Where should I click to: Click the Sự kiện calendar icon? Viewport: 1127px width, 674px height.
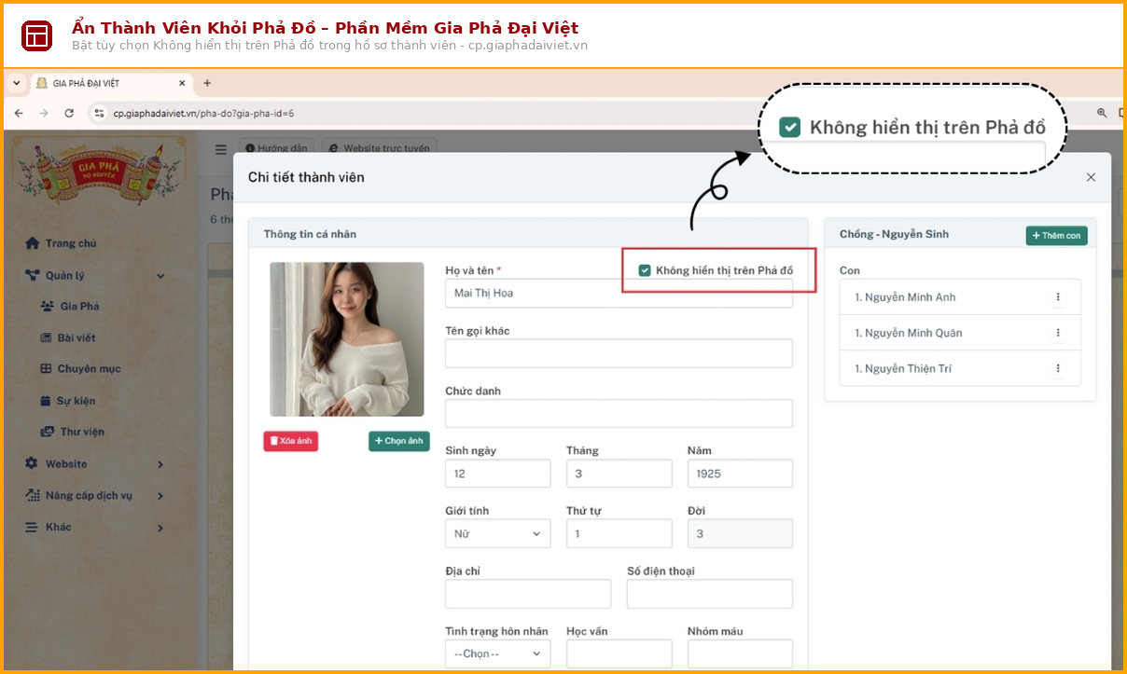[47, 401]
